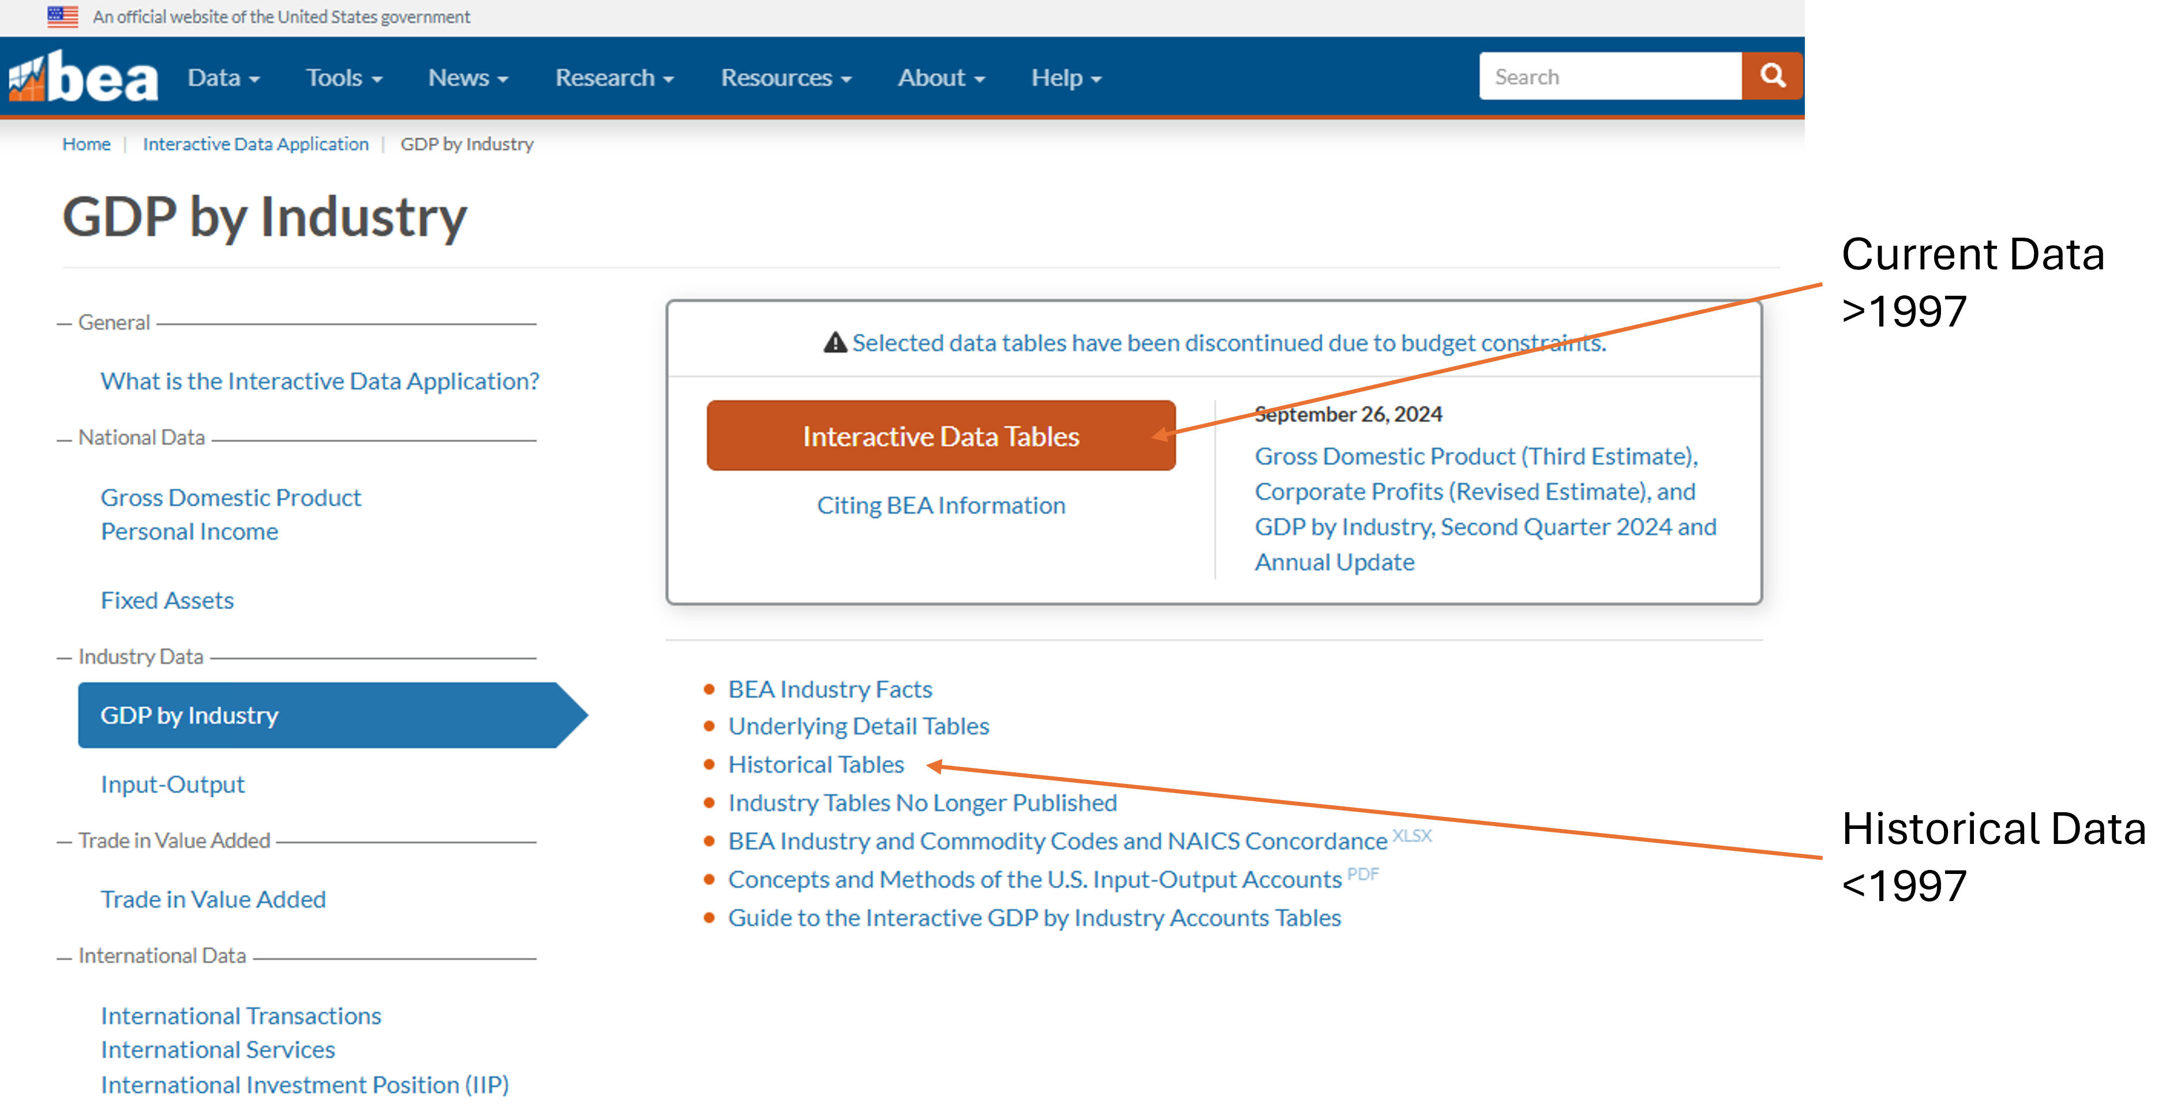Open the Tools dropdown menu

[344, 78]
